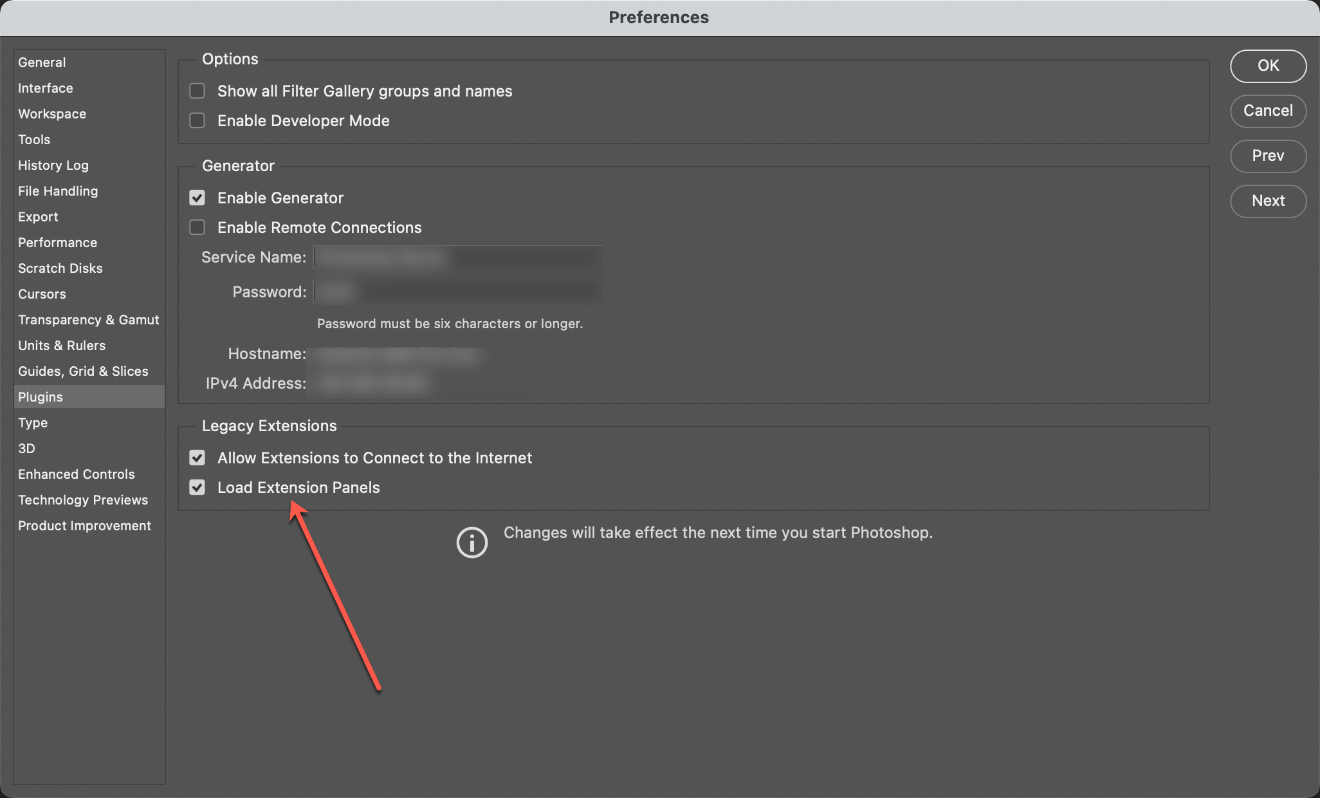Image resolution: width=1320 pixels, height=798 pixels.
Task: Uncheck Enable Generator
Action: (x=197, y=198)
